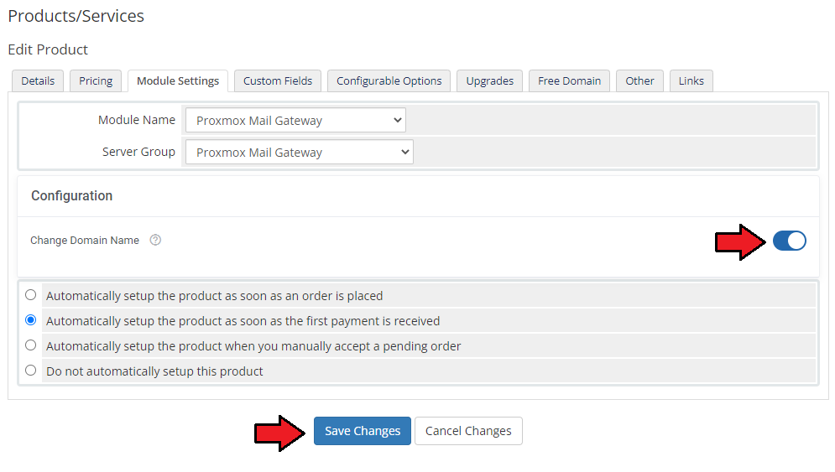
Task: Switch to the Pricing tab
Action: pos(96,80)
